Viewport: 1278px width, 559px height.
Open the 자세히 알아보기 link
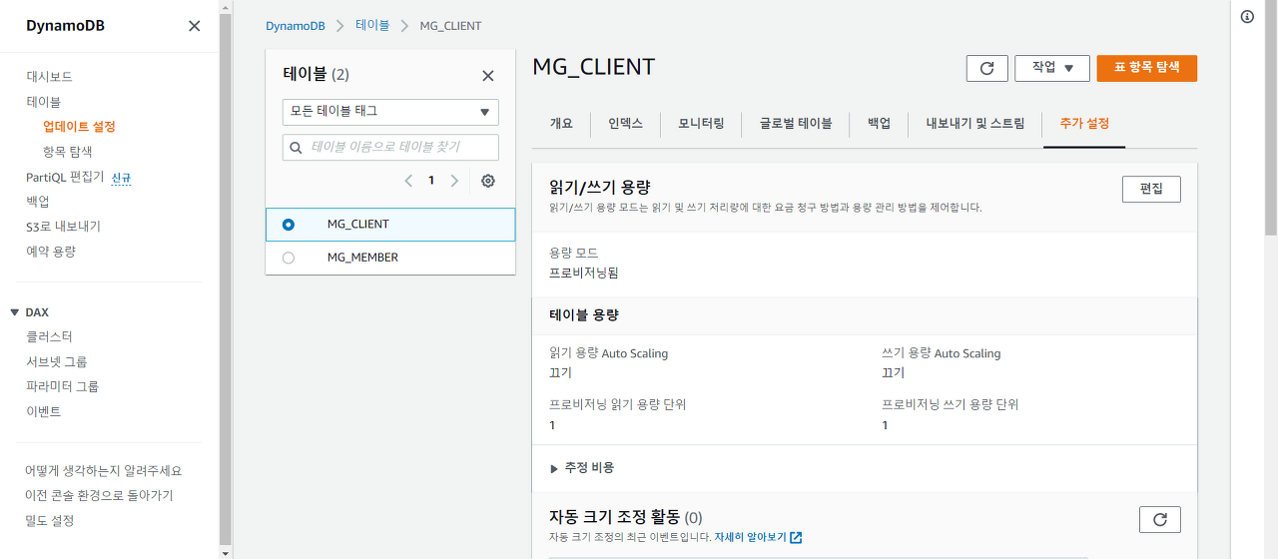click(751, 537)
